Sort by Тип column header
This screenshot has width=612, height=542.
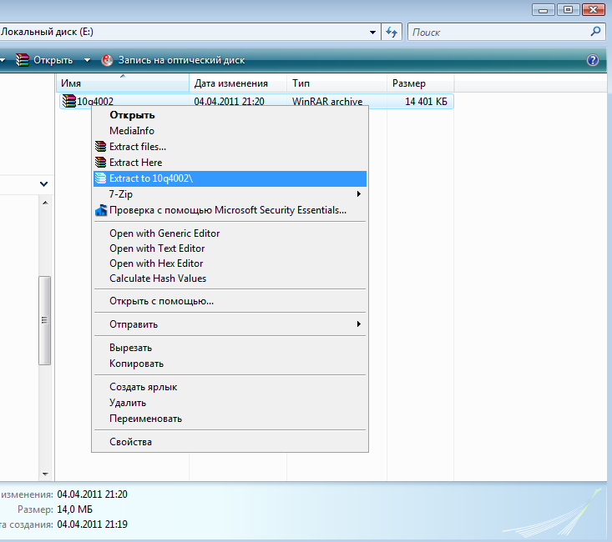tap(336, 83)
